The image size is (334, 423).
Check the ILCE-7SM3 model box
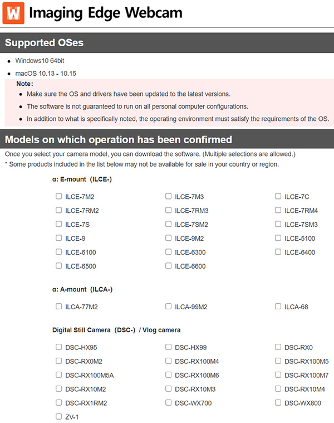pos(278,224)
